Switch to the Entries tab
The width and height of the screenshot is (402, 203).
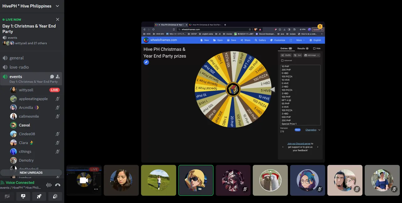click(286, 48)
